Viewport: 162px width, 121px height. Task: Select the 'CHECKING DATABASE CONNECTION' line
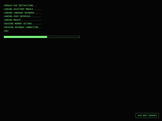pos(22,27)
